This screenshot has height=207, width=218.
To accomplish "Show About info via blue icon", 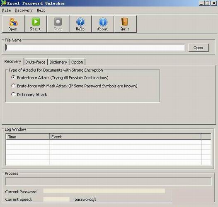I will coord(103,24).
